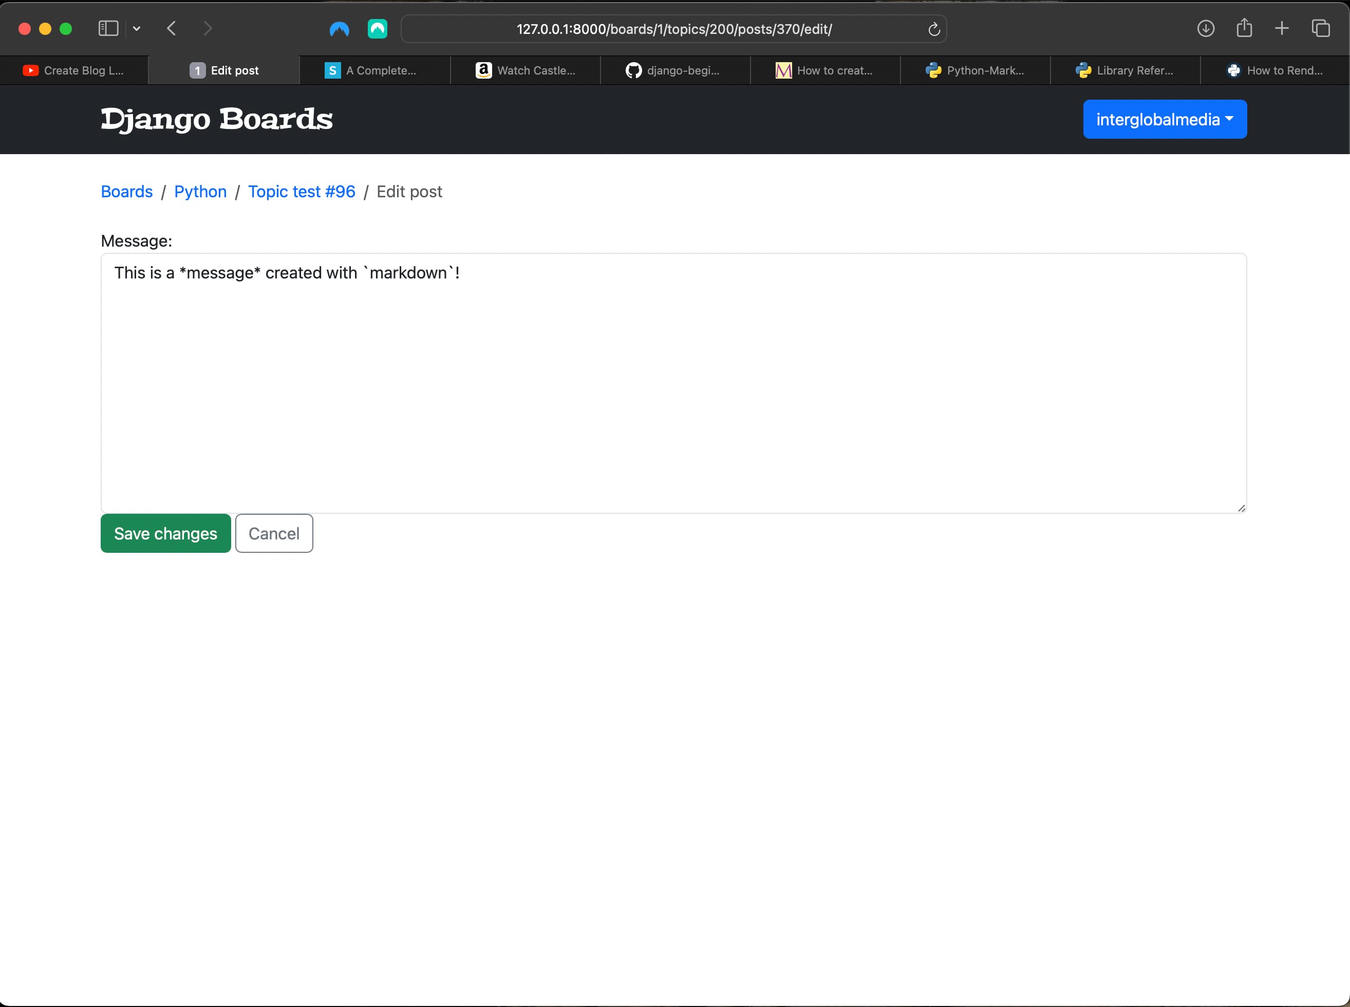Viewport: 1350px width, 1007px height.
Task: Go forward with the forward arrow
Action: (x=208, y=28)
